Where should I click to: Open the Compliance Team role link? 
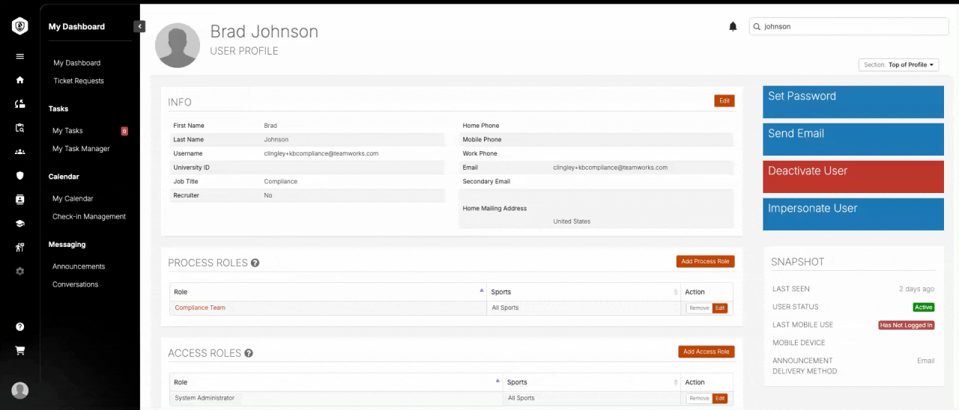pyautogui.click(x=200, y=308)
